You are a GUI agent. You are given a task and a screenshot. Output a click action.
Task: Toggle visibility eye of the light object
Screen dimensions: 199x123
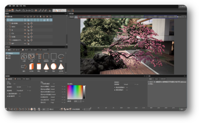click(x=25, y=33)
